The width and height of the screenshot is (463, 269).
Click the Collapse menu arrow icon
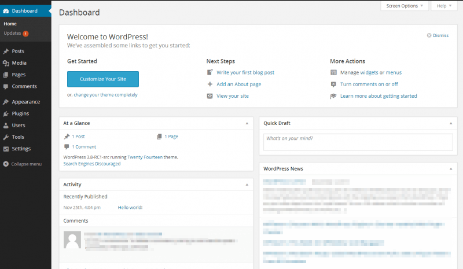pyautogui.click(x=6, y=164)
